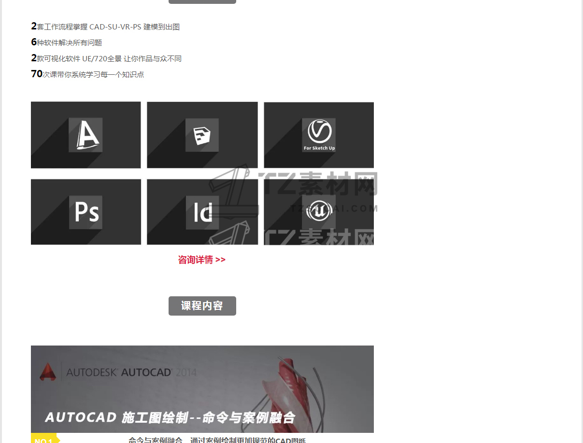The height and width of the screenshot is (443, 583).
Task: Open the AutoCAD 2014 course banner
Action: [202, 389]
